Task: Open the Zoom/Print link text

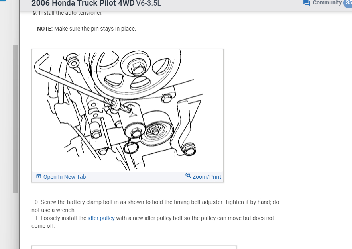Action: point(207,177)
